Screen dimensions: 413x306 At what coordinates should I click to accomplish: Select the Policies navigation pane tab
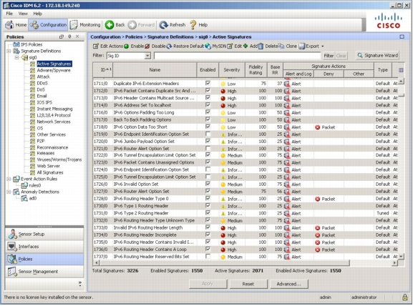[44, 259]
